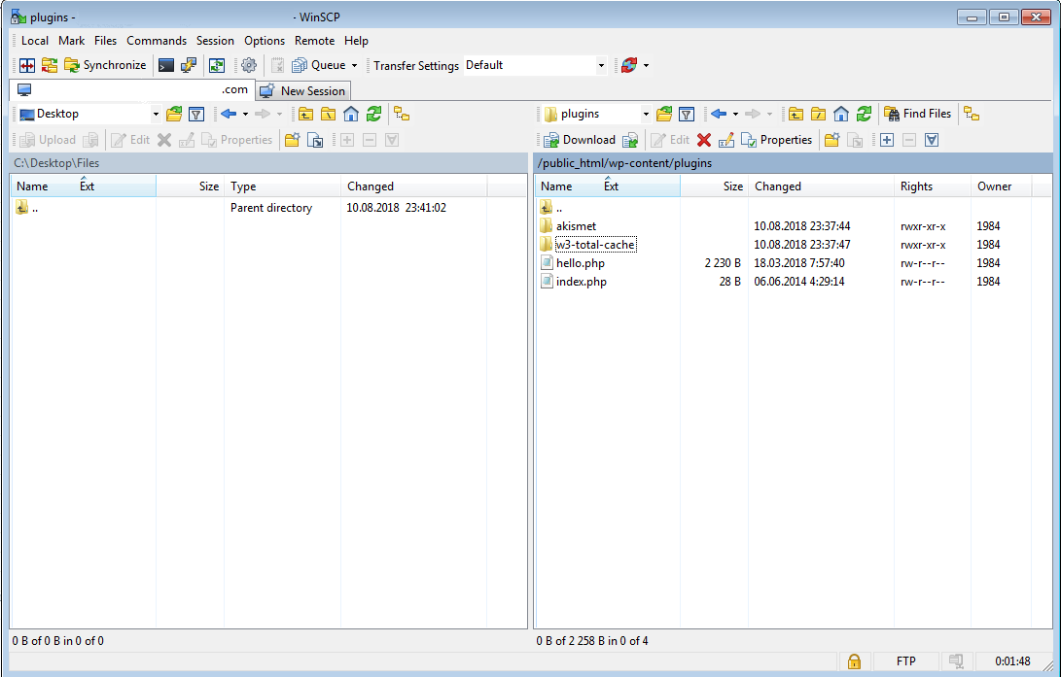
Task: Refresh the remote plugins directory
Action: 864,114
